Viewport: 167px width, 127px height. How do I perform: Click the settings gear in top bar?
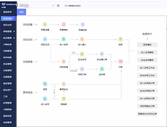(58, 6)
